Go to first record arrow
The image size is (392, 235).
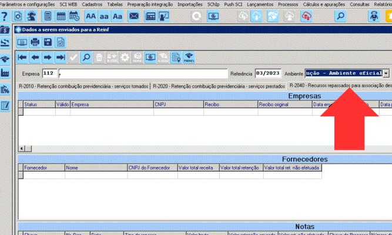pyautogui.click(x=22, y=58)
